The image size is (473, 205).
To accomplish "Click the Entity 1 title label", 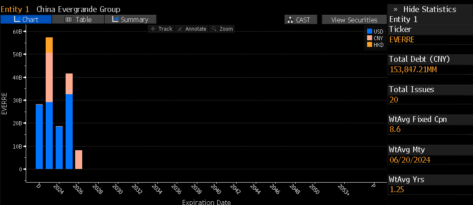I will coord(15,10).
